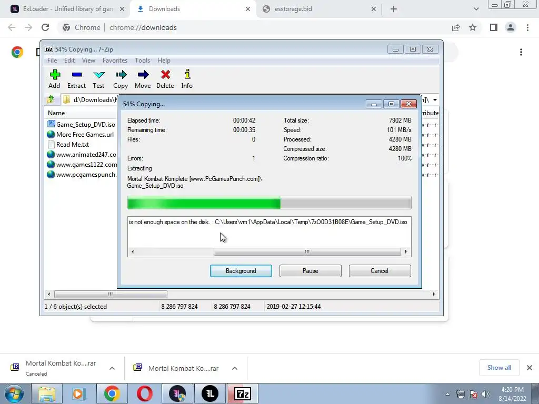Open the Chrome three-dot menu
The height and width of the screenshot is (404, 539).
pyautogui.click(x=527, y=27)
